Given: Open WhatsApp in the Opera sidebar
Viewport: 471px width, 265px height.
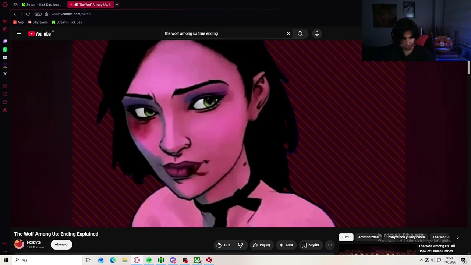Looking at the screenshot, I should pos(5,49).
